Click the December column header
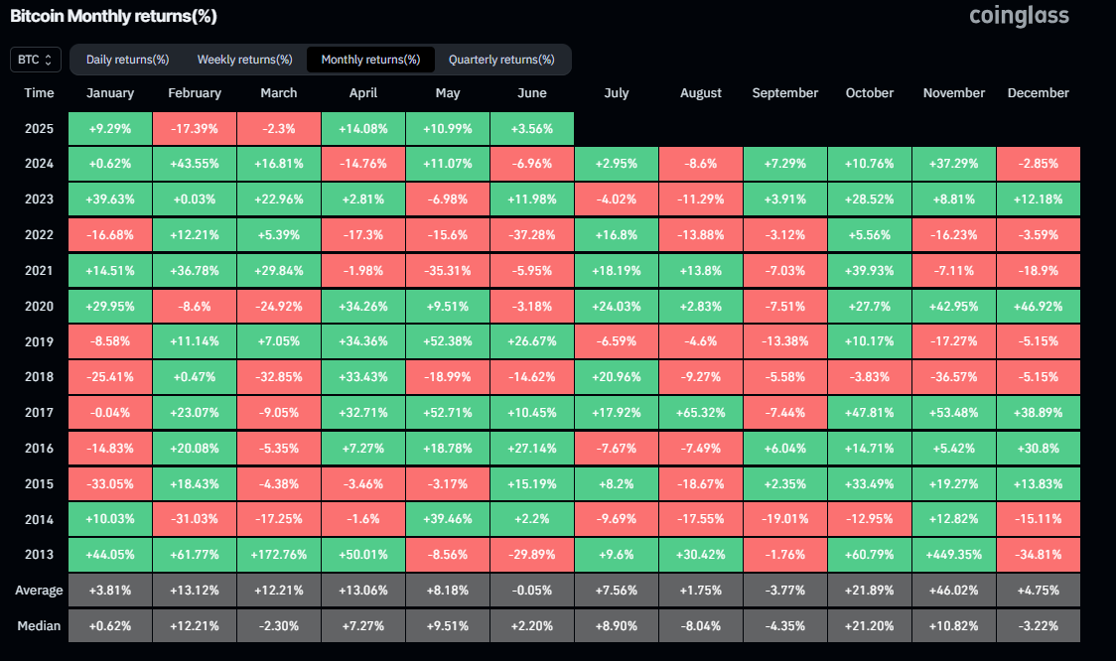Image resolution: width=1116 pixels, height=661 pixels. click(x=1038, y=93)
